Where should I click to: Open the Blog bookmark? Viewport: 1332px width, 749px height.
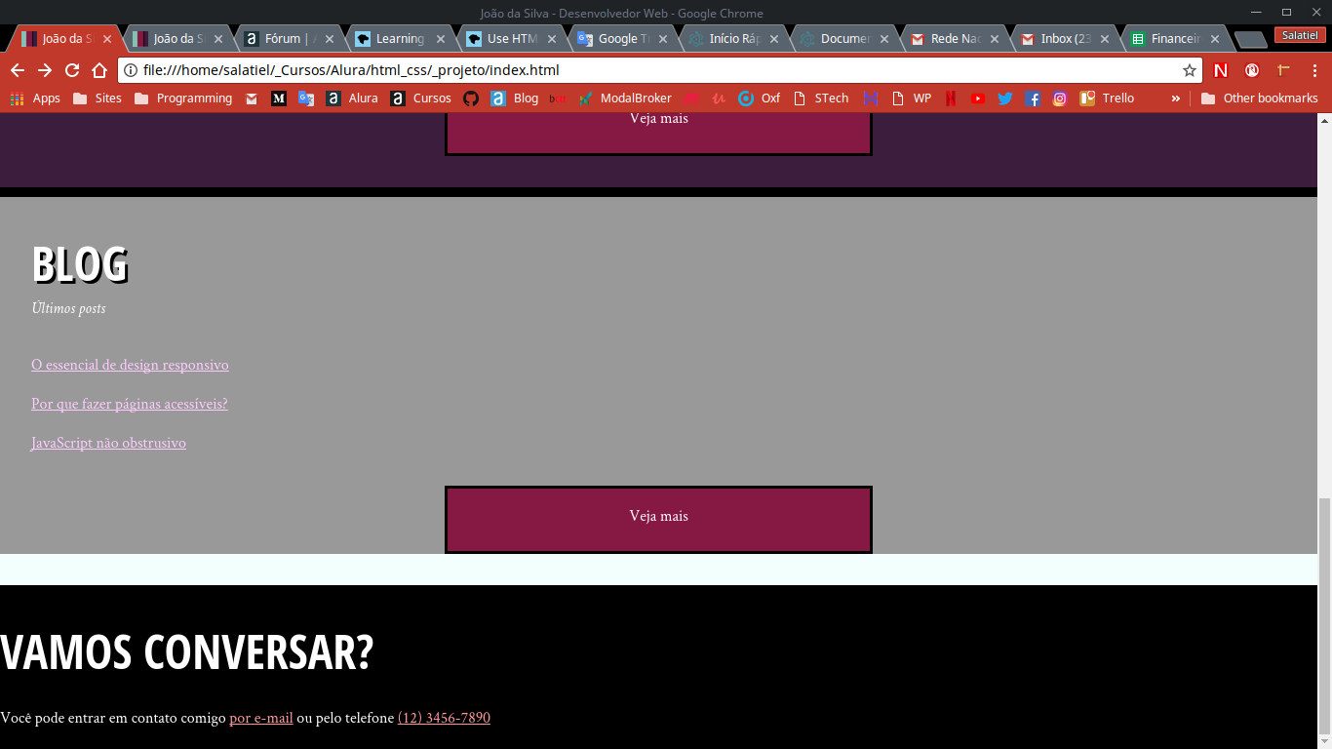point(515,99)
